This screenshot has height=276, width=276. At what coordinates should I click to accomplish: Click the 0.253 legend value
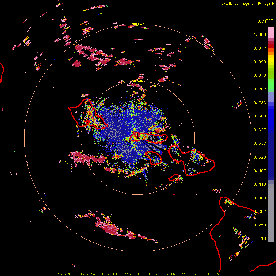260,225
